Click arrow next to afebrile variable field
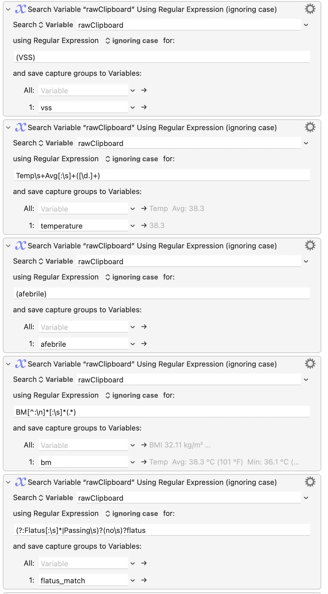 coord(144,344)
